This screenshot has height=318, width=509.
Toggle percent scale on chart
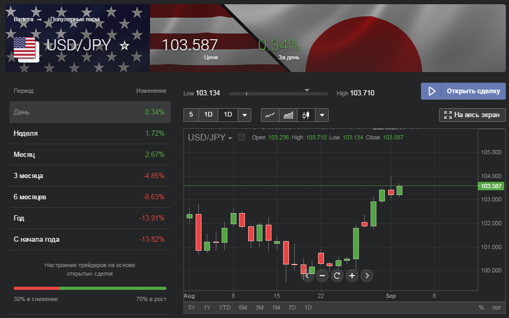pos(481,307)
